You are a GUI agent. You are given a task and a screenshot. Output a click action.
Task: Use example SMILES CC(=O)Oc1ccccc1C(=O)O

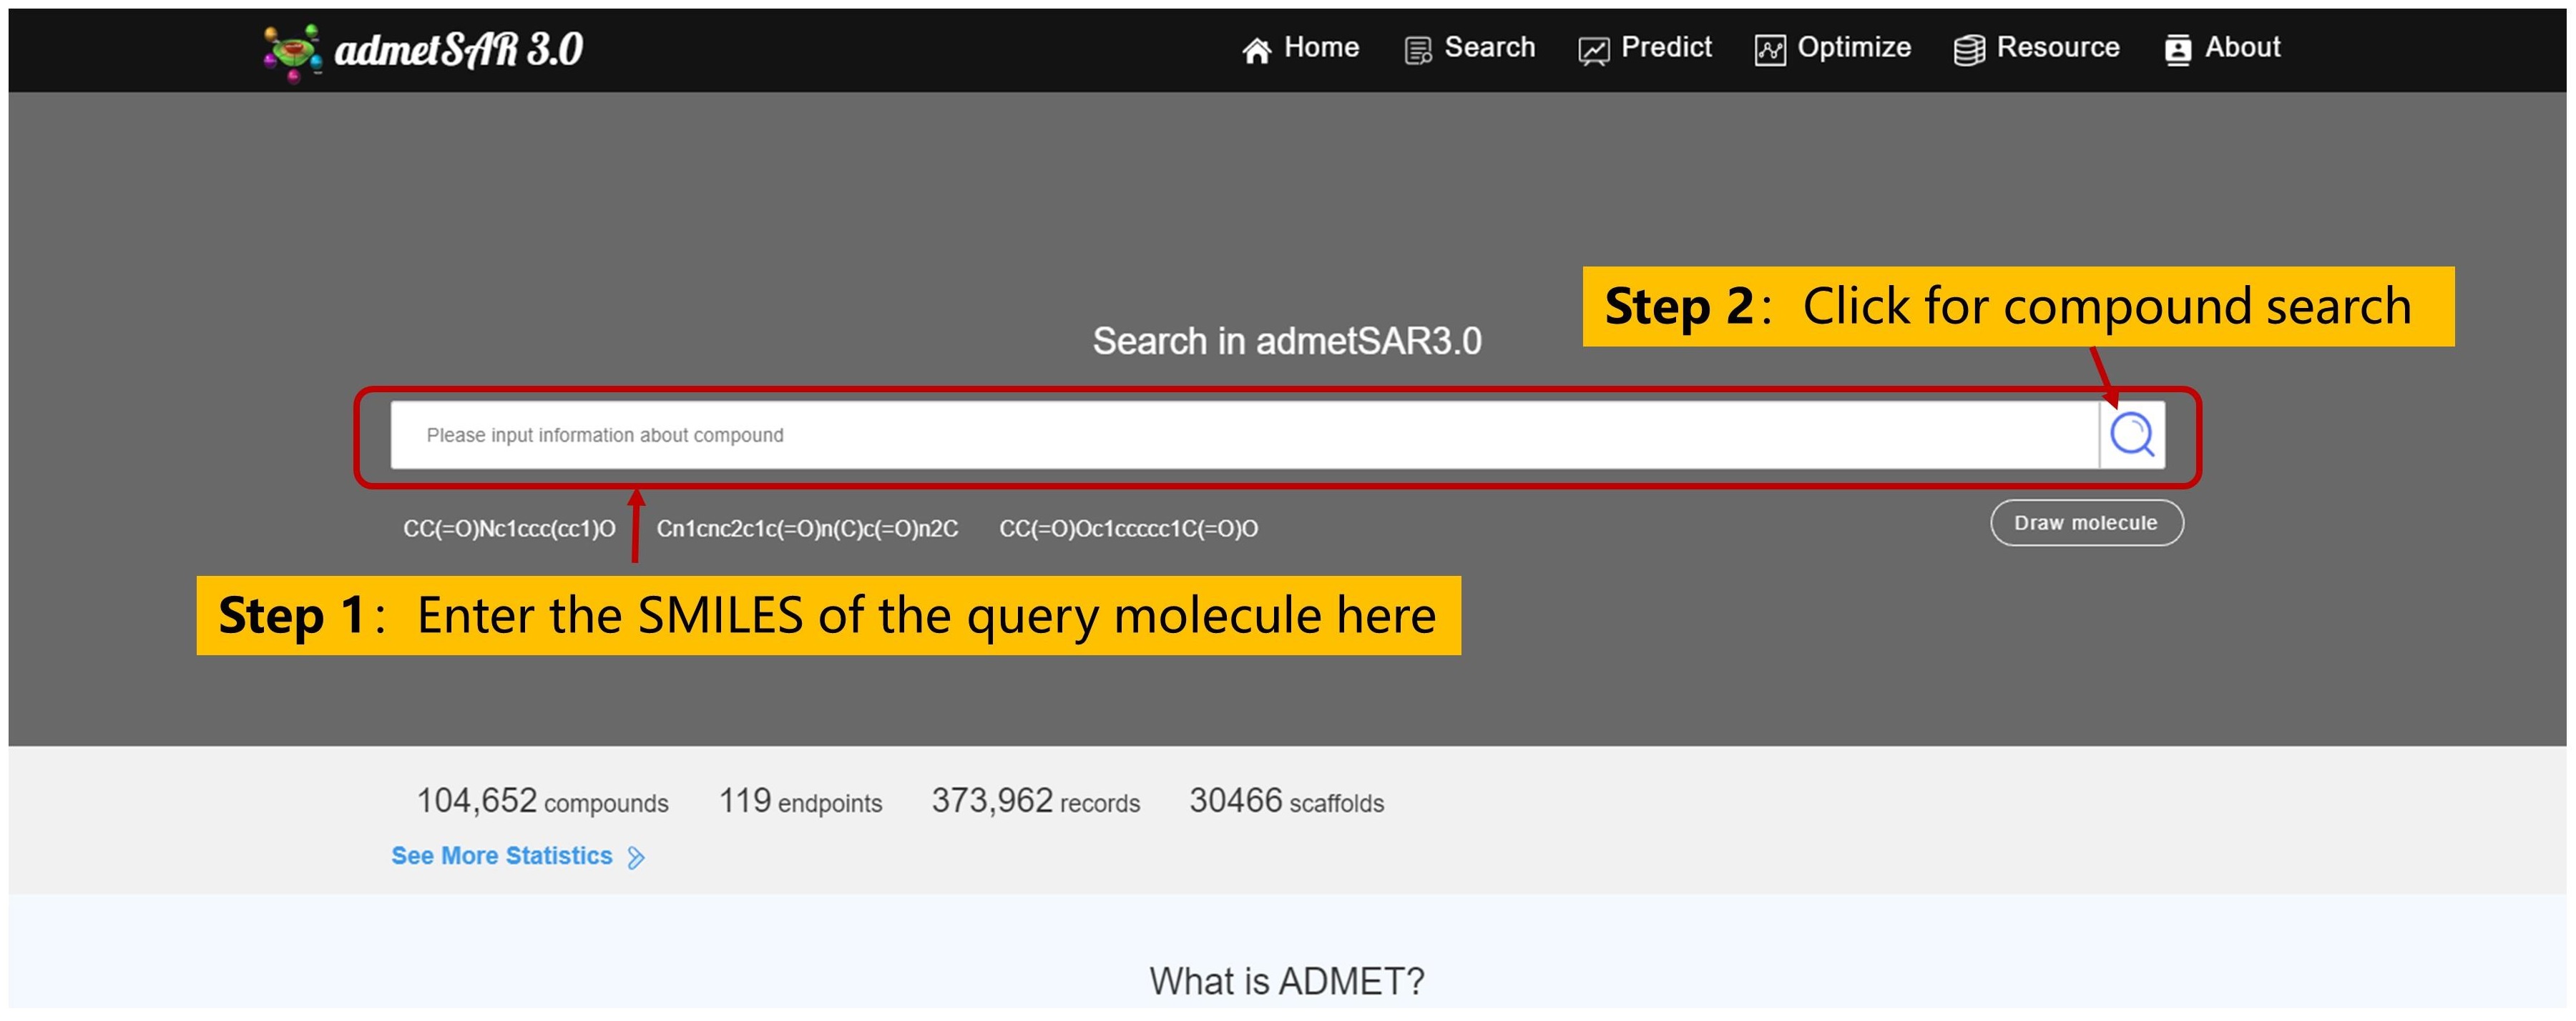1128,529
